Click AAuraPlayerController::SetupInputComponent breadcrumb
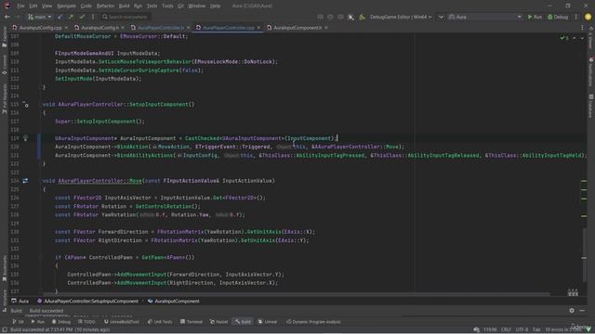 coord(87,301)
